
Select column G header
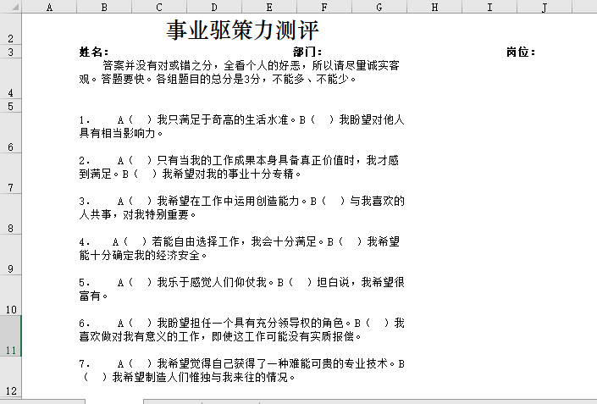pos(379,8)
